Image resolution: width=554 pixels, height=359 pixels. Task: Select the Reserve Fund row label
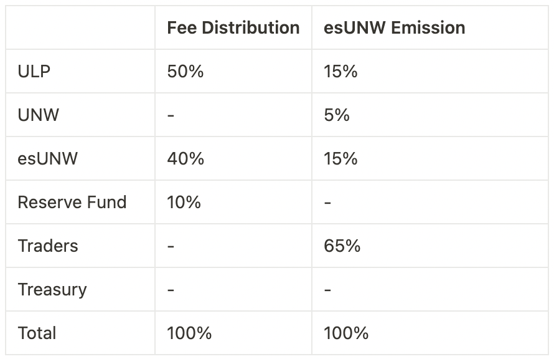[72, 203]
